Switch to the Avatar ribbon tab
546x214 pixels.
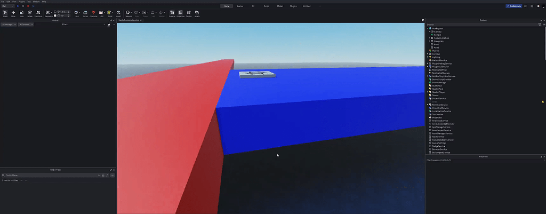point(240,6)
